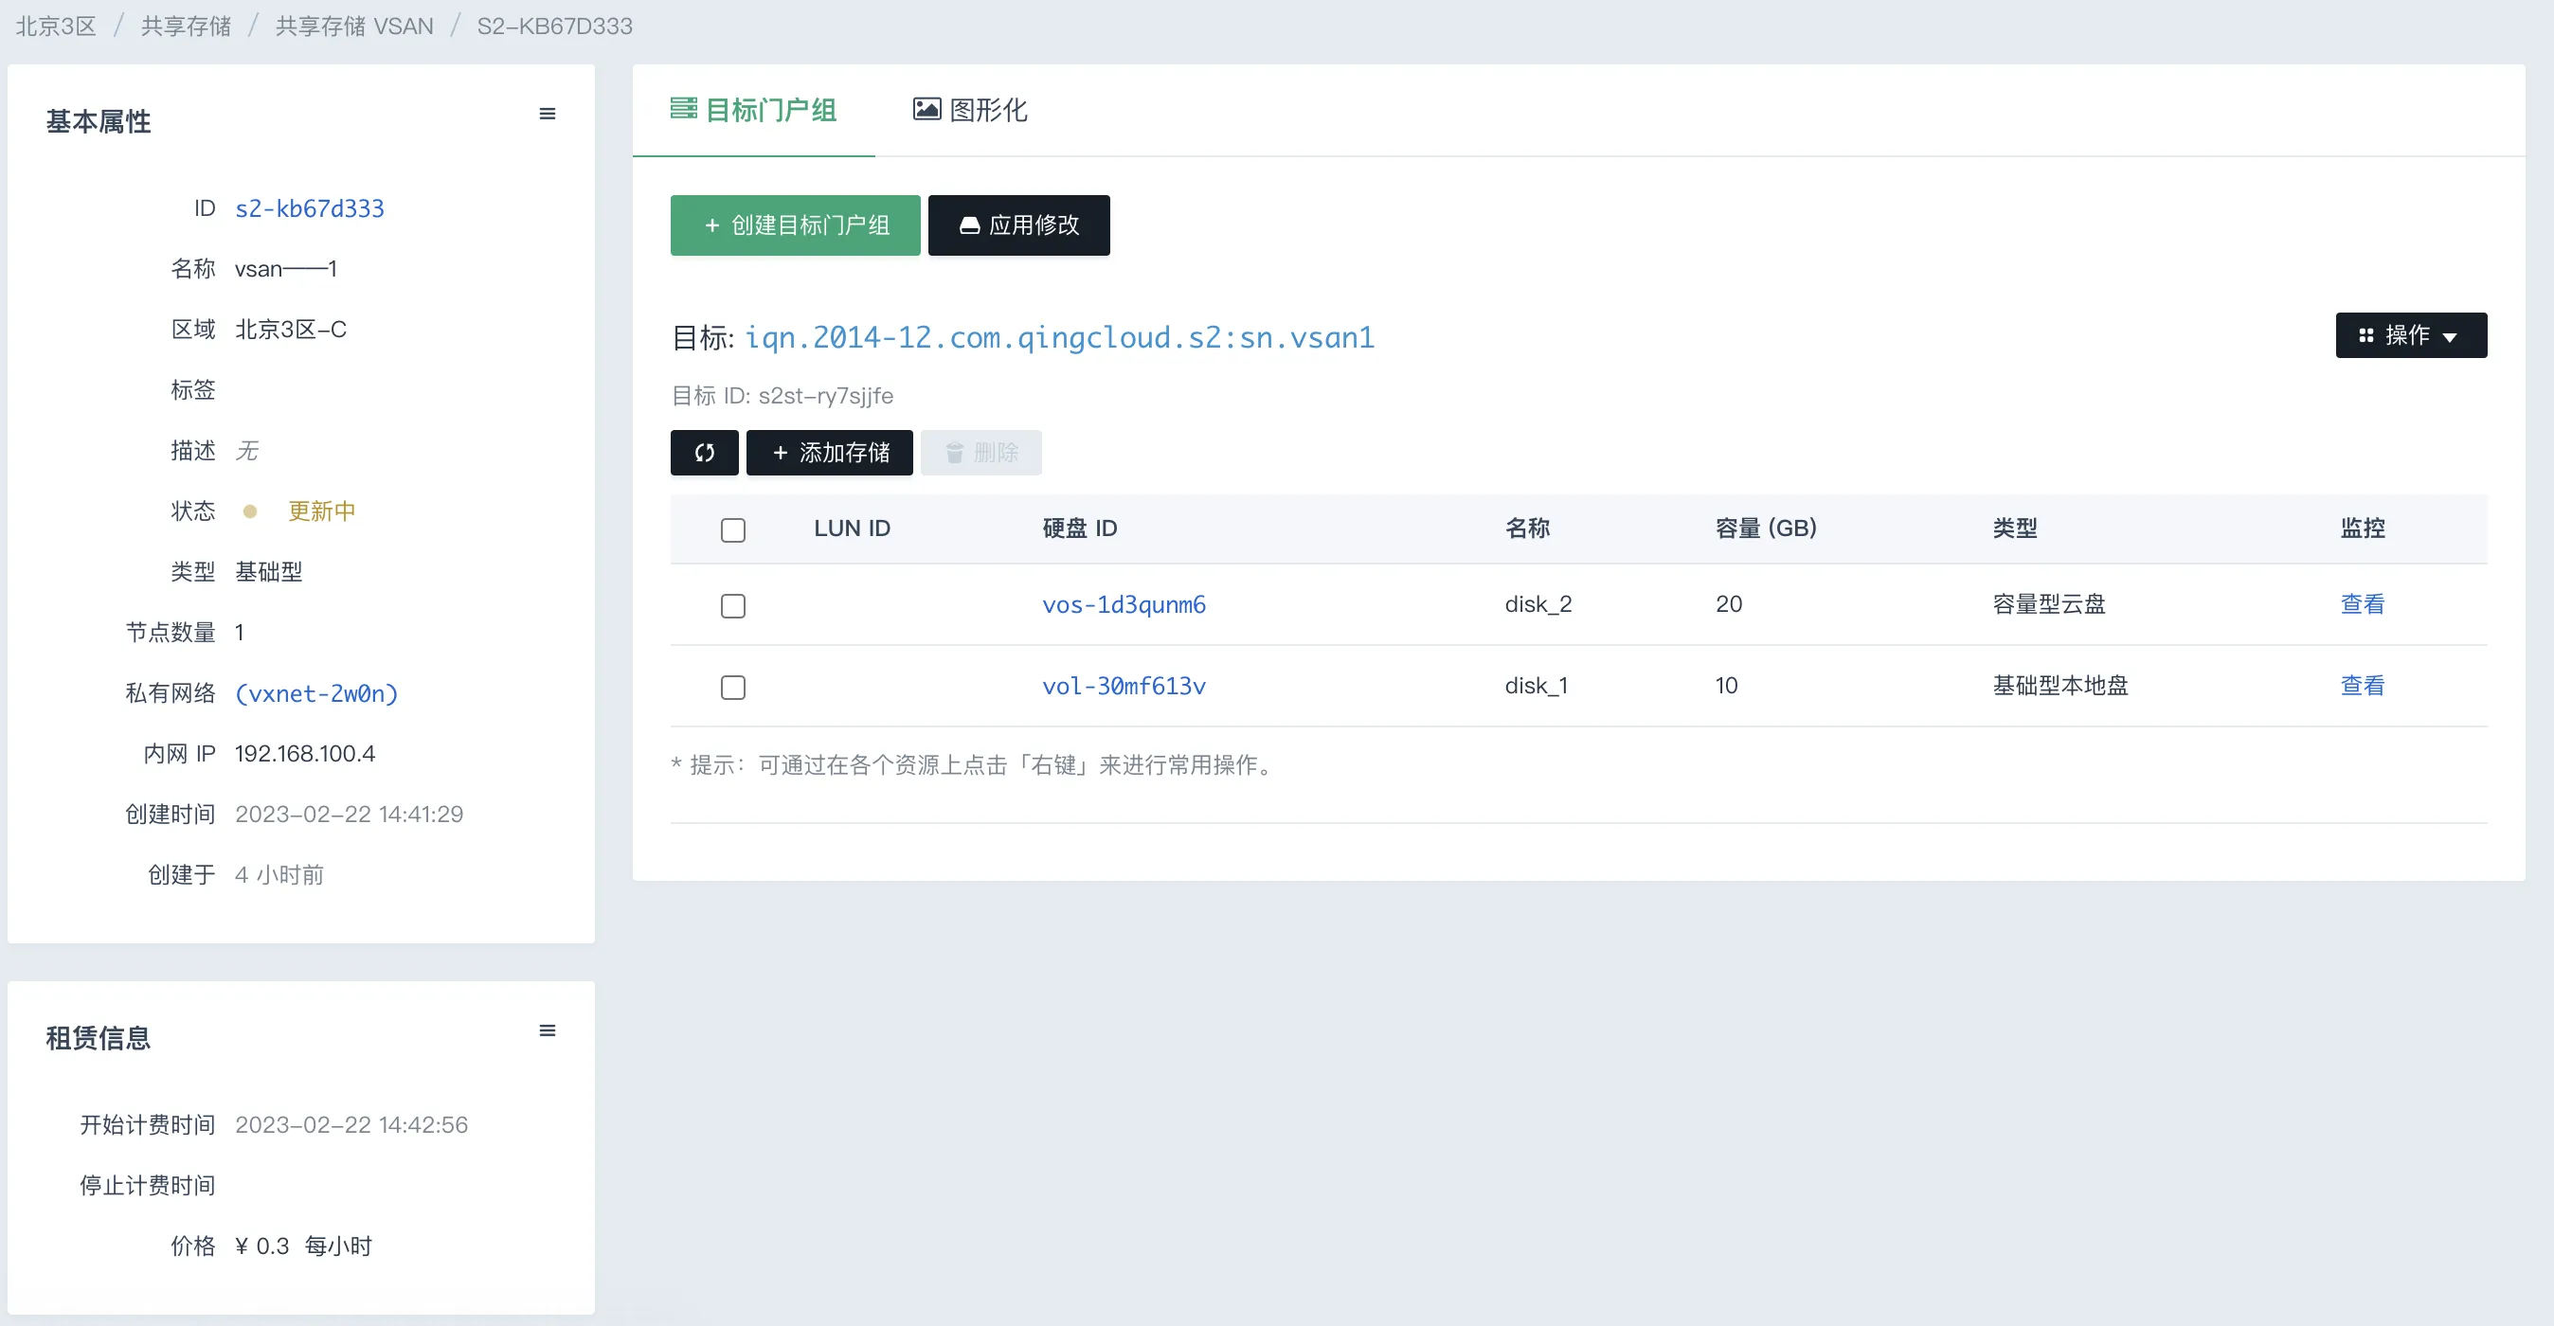The image size is (2554, 1326).
Task: Go to 北京3区 breadcrumb
Action: click(x=57, y=26)
